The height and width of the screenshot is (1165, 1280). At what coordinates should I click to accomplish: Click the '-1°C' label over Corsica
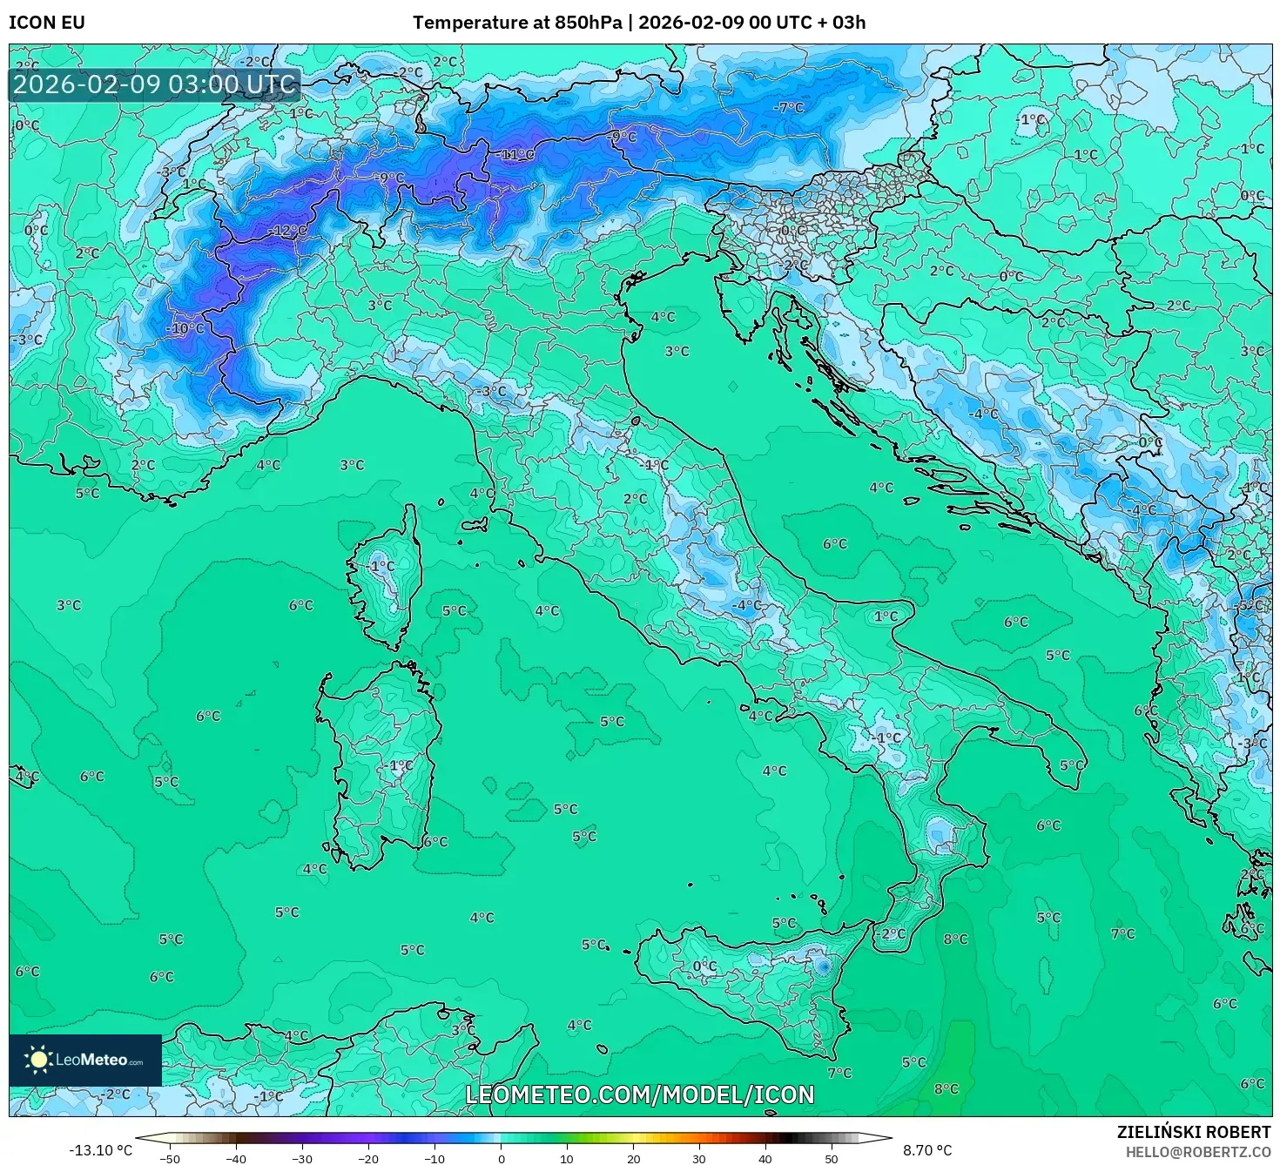pos(379,567)
